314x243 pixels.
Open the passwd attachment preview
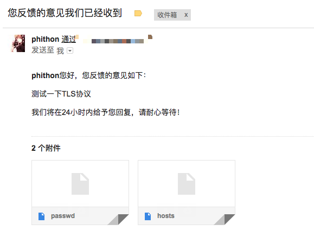(x=80, y=183)
